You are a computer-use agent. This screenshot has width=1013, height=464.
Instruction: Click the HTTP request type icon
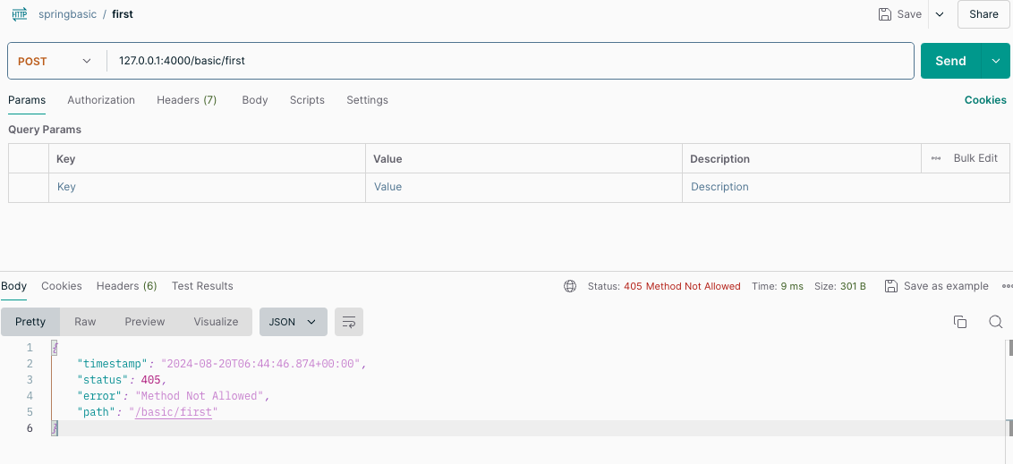(19, 14)
